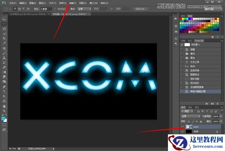The width and height of the screenshot is (225, 151).
Task: Select the 添加图层蒙版 history state
Action: 201,87
